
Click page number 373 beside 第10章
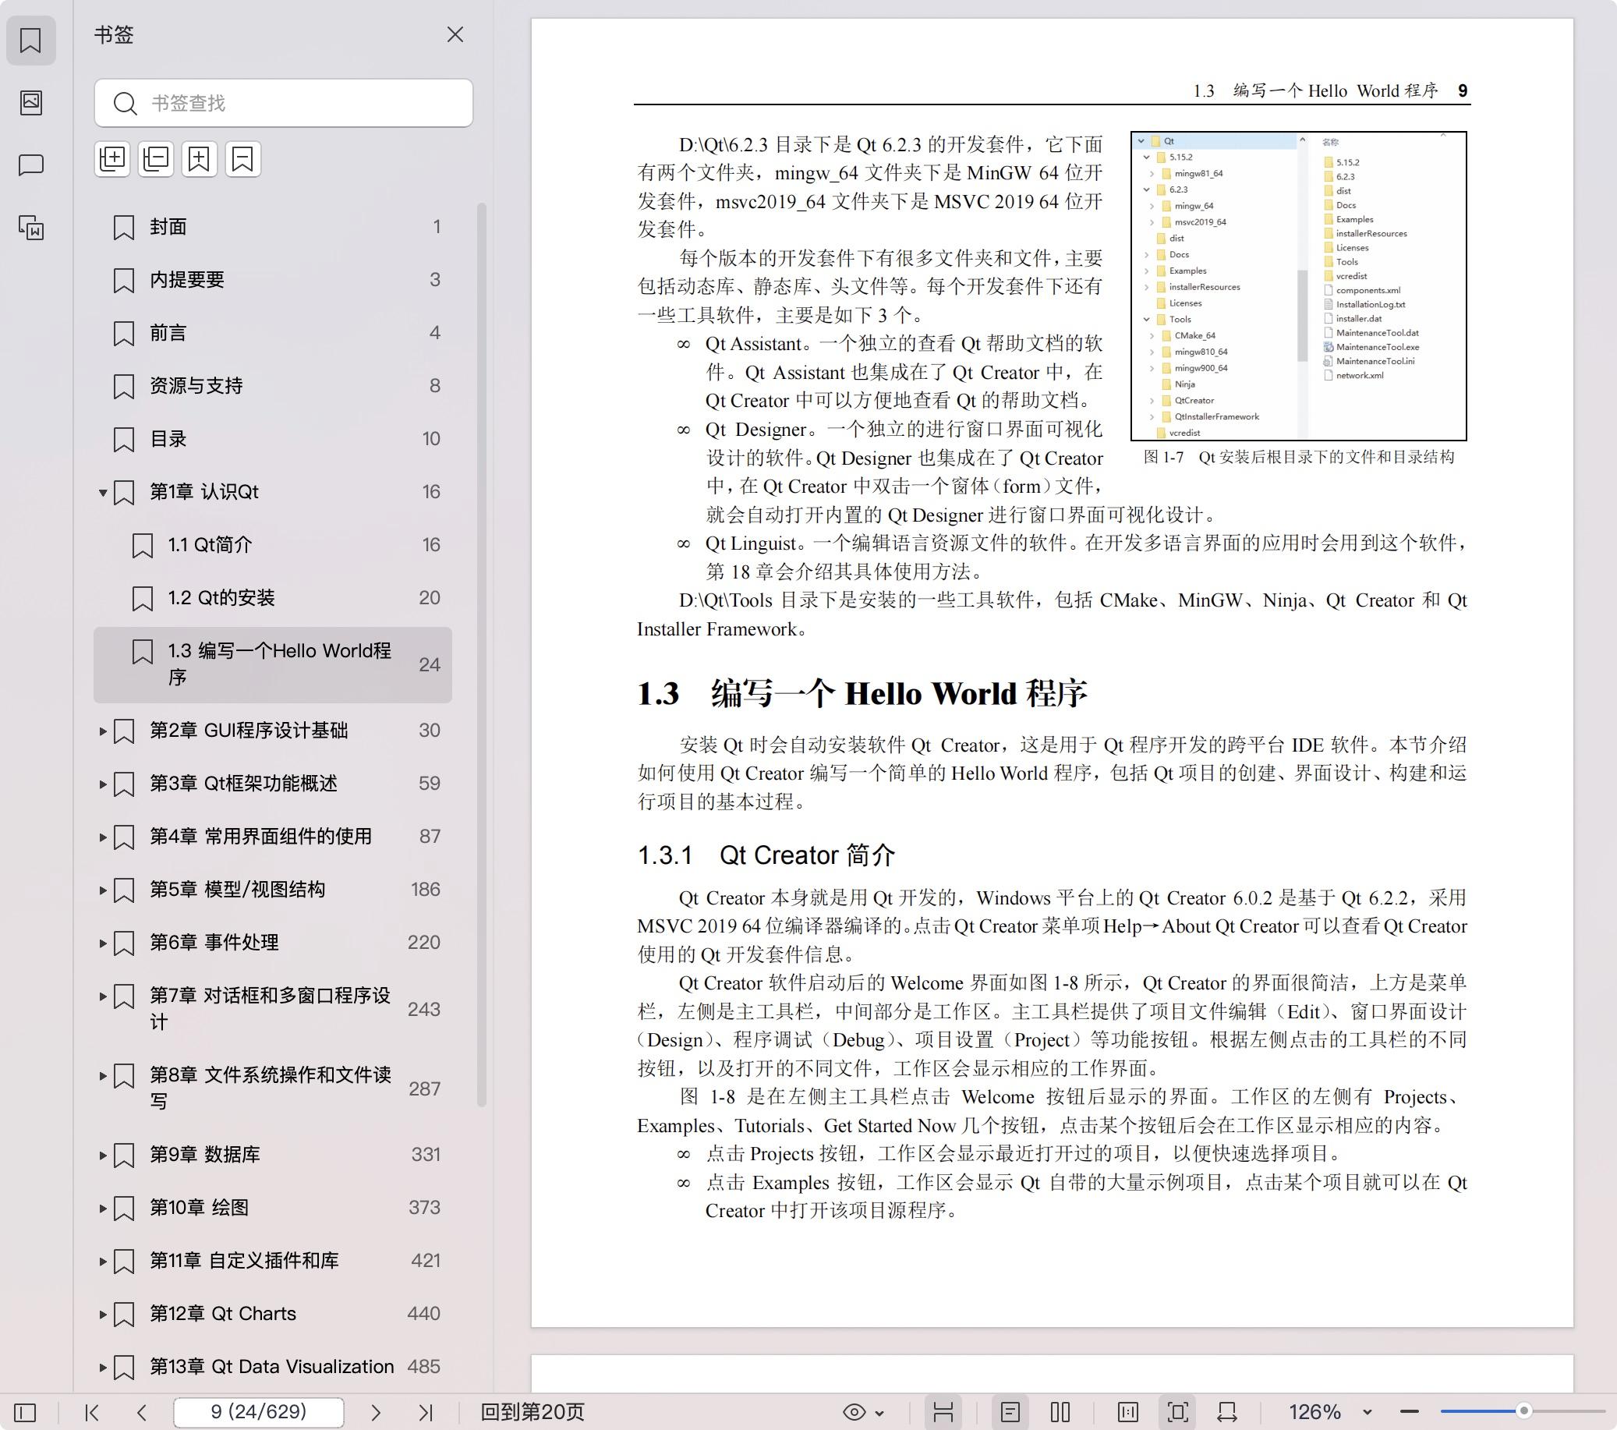425,1208
